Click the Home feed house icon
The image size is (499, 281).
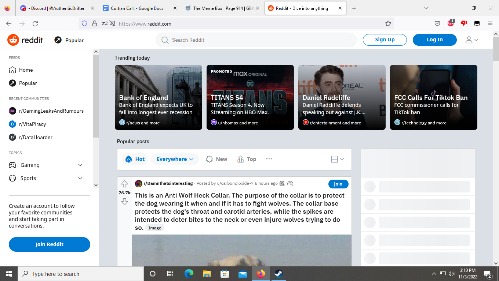click(12, 70)
